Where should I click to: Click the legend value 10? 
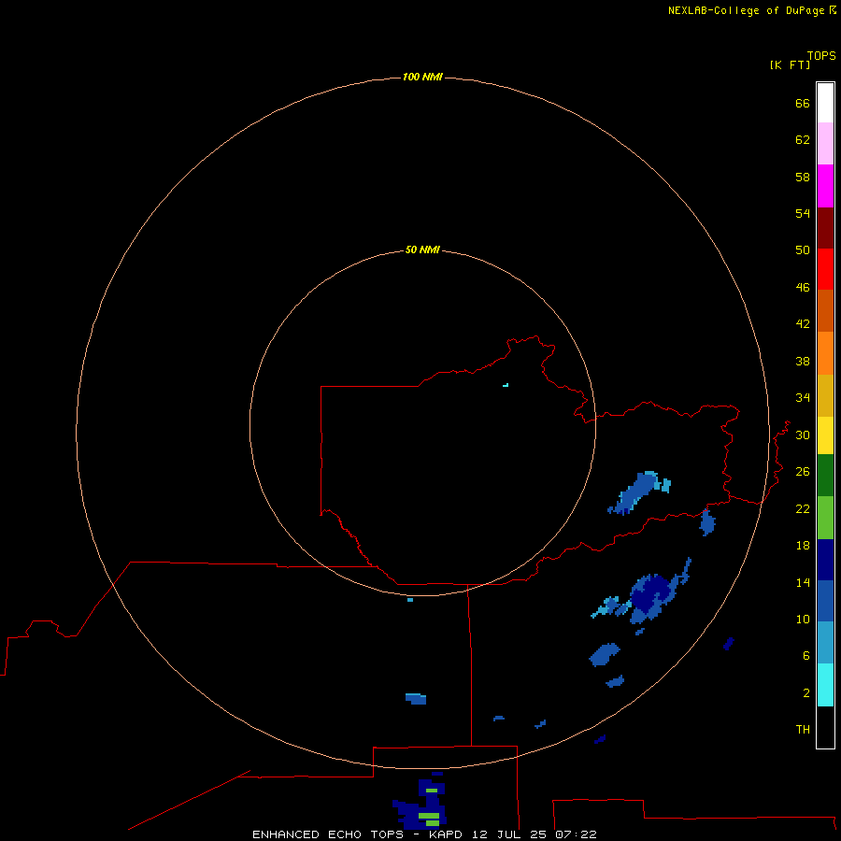(803, 620)
